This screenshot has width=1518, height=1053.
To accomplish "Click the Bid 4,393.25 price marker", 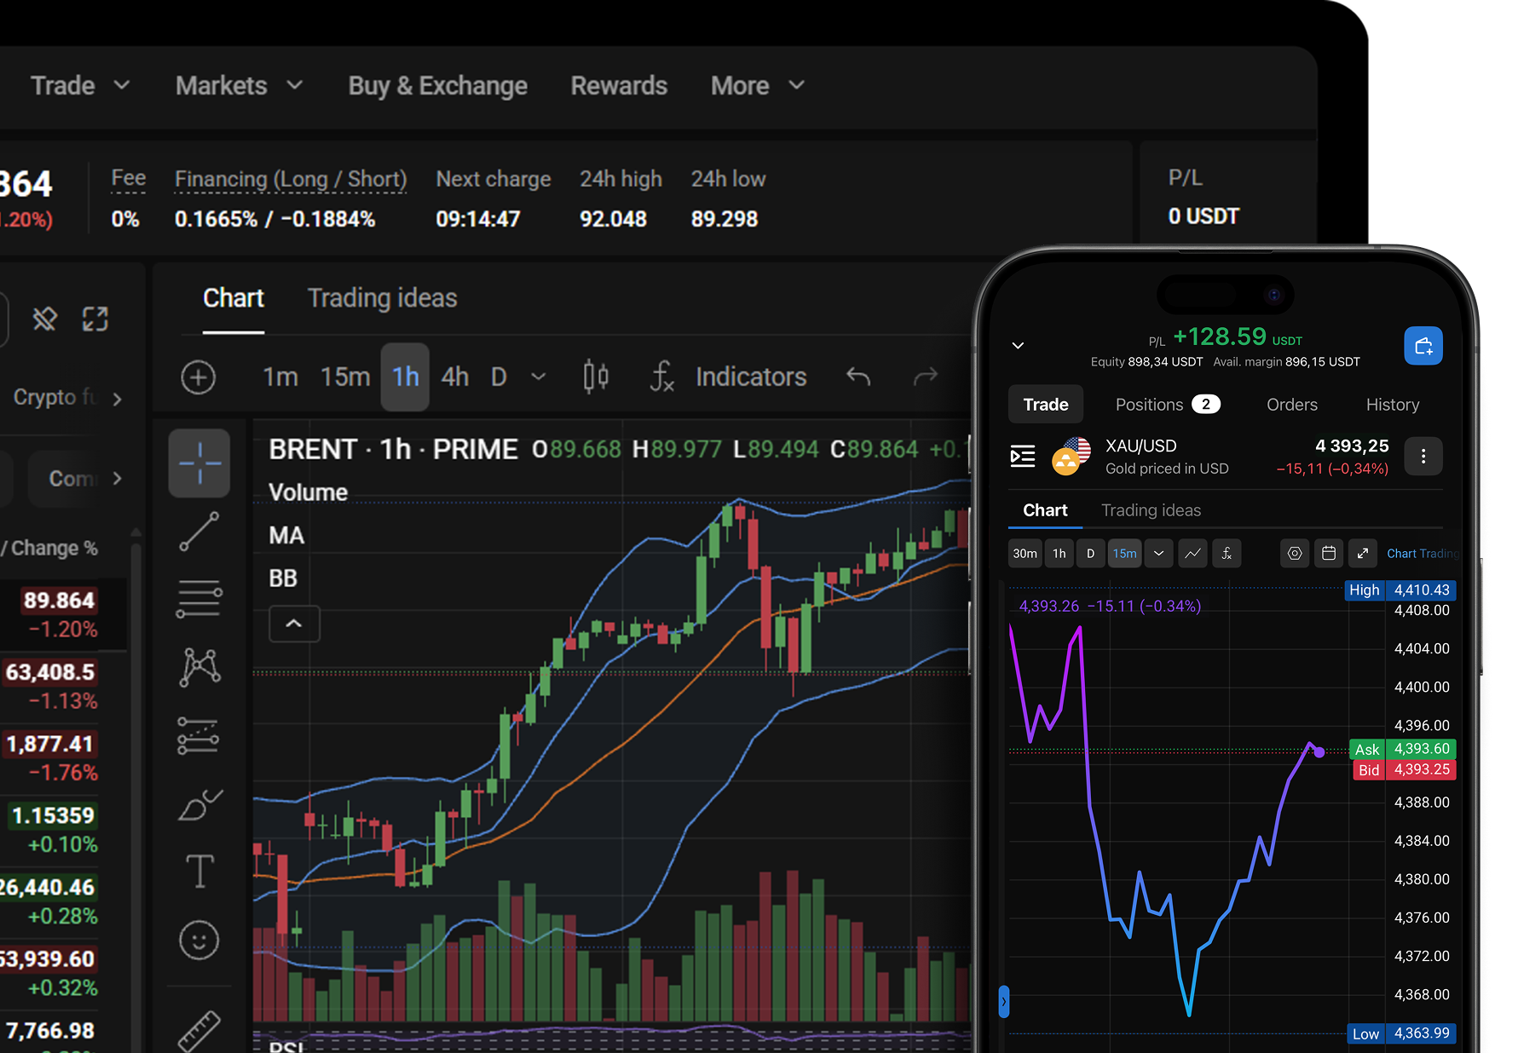I will tap(1403, 769).
